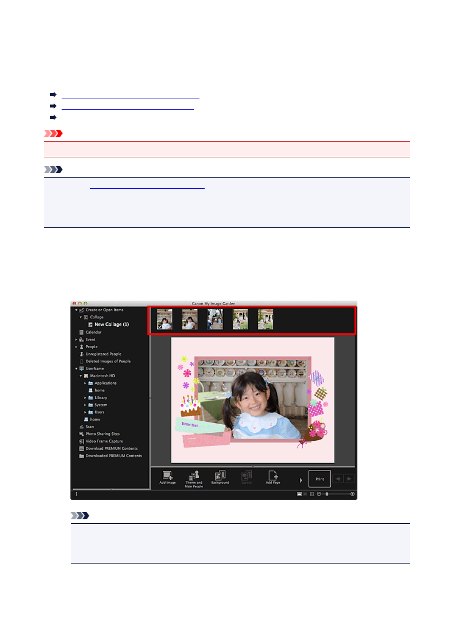
Task: Expand the System folder
Action: (x=85, y=405)
